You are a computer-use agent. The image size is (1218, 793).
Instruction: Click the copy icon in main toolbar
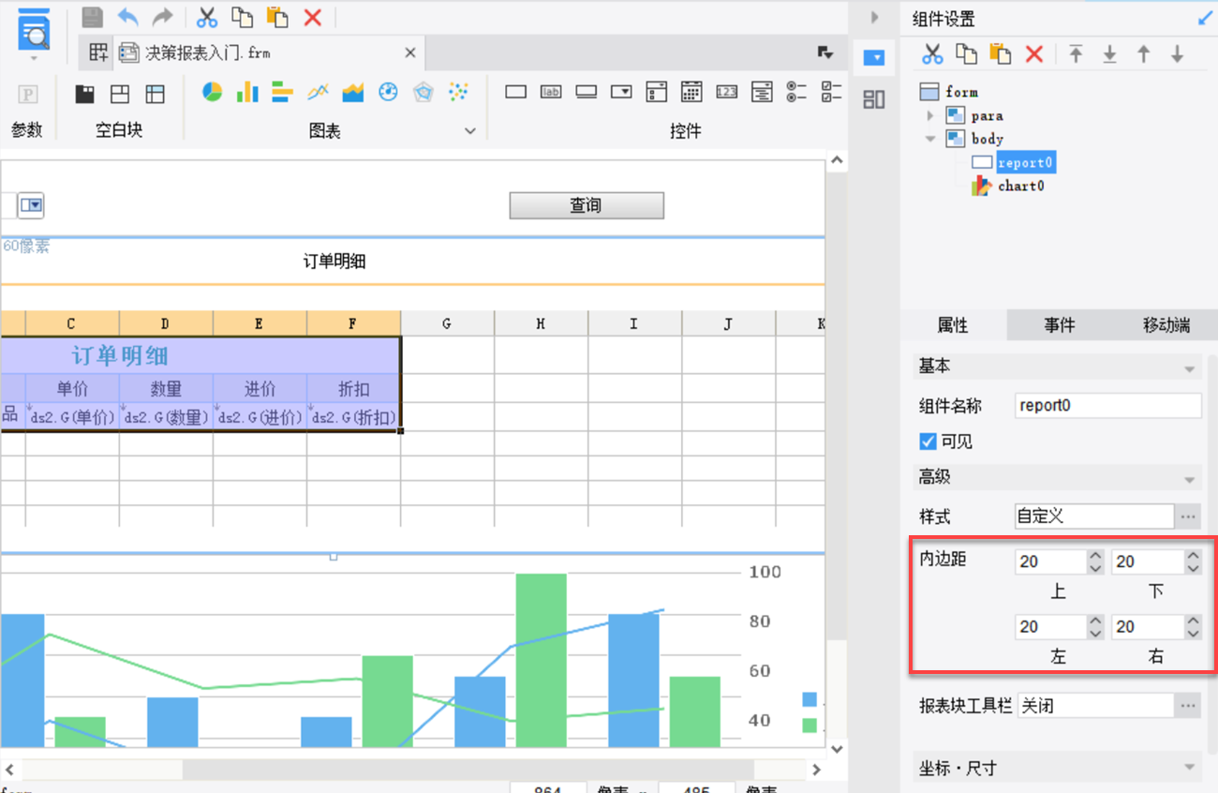tap(242, 17)
